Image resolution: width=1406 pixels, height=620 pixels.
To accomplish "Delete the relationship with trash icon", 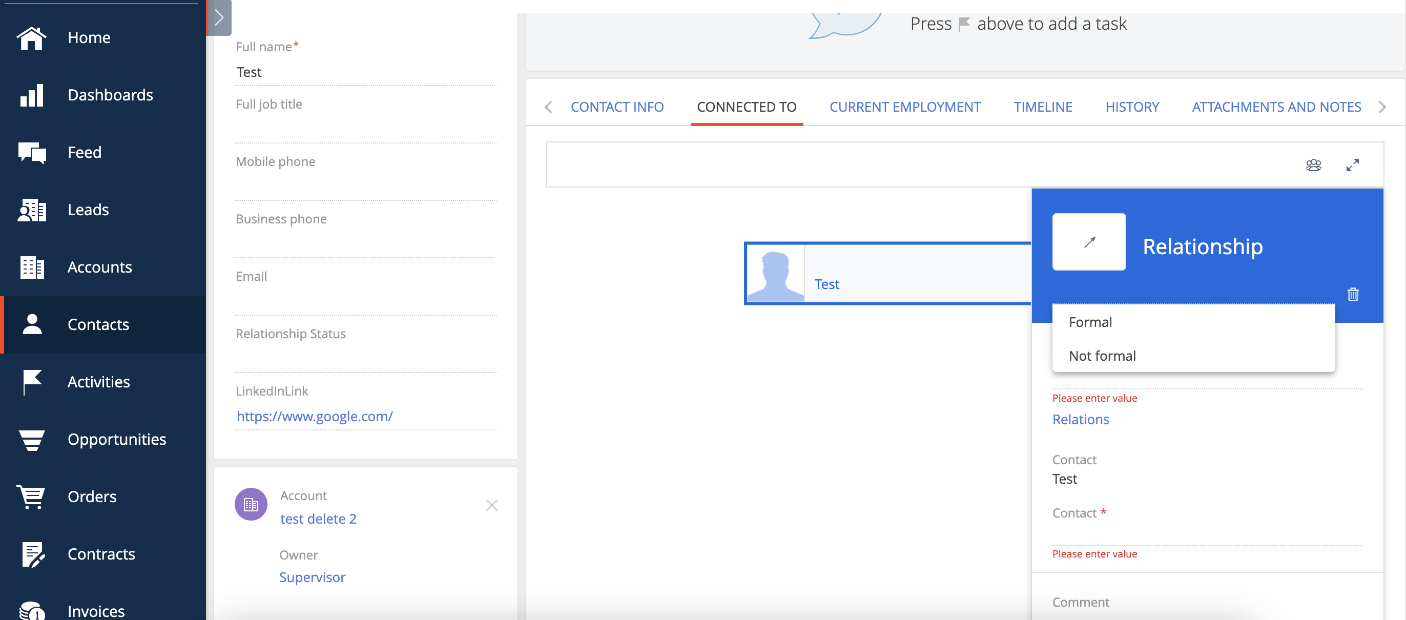I will 1353,294.
